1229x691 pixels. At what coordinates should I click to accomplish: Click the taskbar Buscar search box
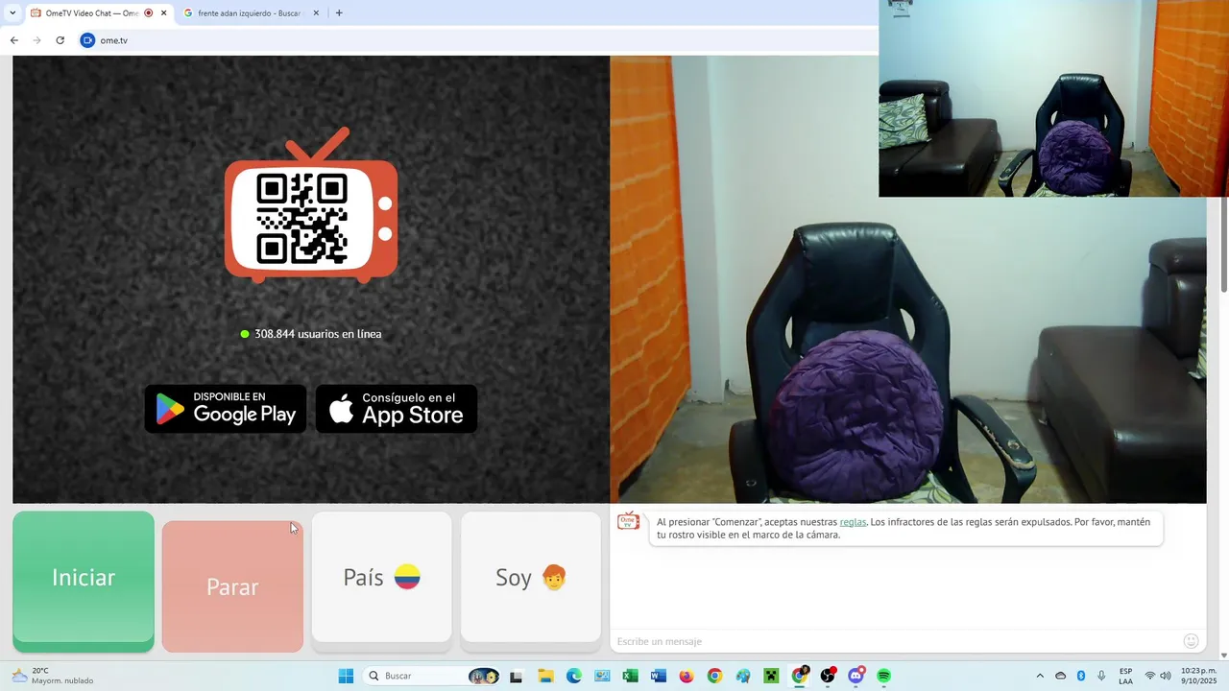[x=432, y=676]
